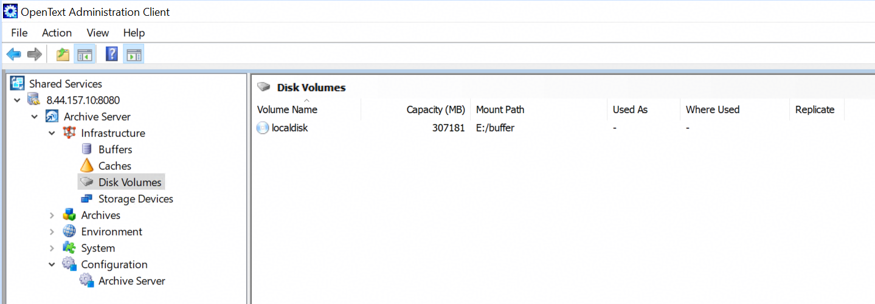
Task: Click the Up one level folder icon
Action: (63, 55)
